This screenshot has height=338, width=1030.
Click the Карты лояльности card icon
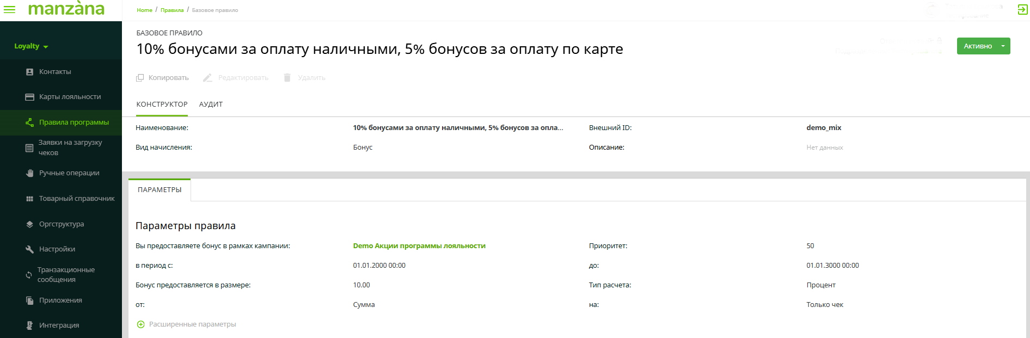(x=30, y=97)
